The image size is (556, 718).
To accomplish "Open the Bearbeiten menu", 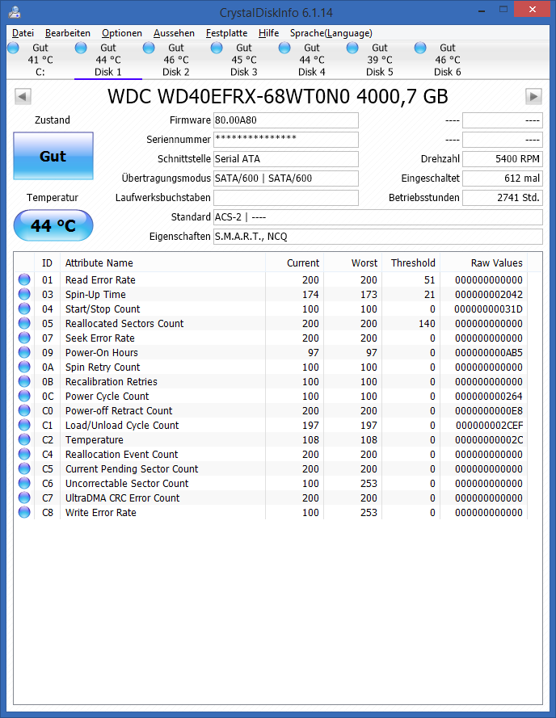I will coord(68,33).
